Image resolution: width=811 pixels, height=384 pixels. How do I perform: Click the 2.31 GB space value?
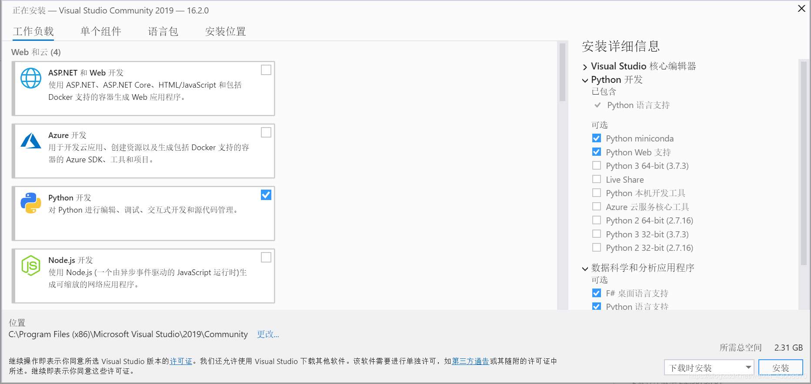(788, 348)
